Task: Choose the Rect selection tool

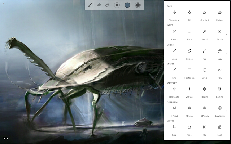Action: (189, 31)
